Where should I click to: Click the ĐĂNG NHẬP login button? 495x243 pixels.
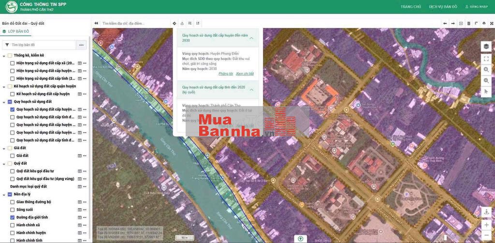[478, 7]
